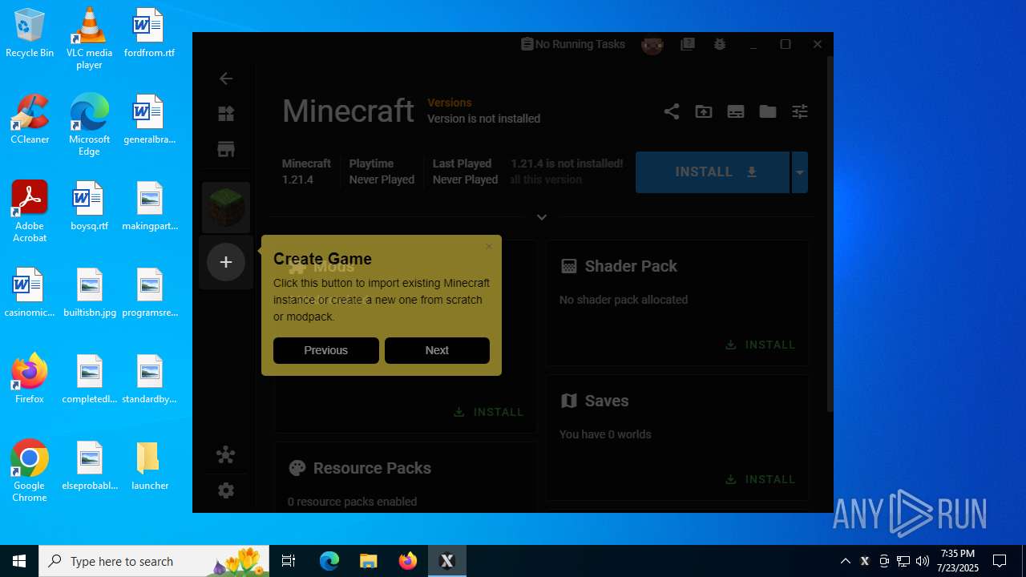Click the No Running Tasks indicator
Image resolution: width=1026 pixels, height=577 pixels.
pyautogui.click(x=572, y=44)
